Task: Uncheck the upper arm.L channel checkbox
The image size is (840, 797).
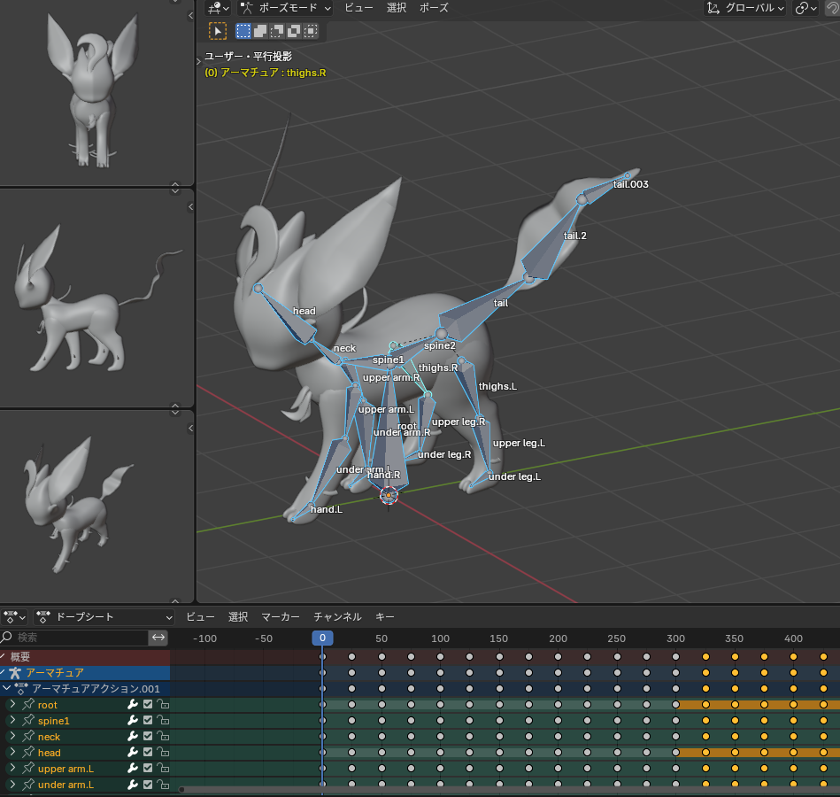Action: click(x=148, y=769)
